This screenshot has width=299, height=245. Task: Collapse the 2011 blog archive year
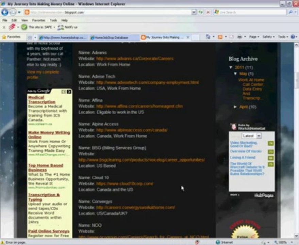tap(231, 67)
